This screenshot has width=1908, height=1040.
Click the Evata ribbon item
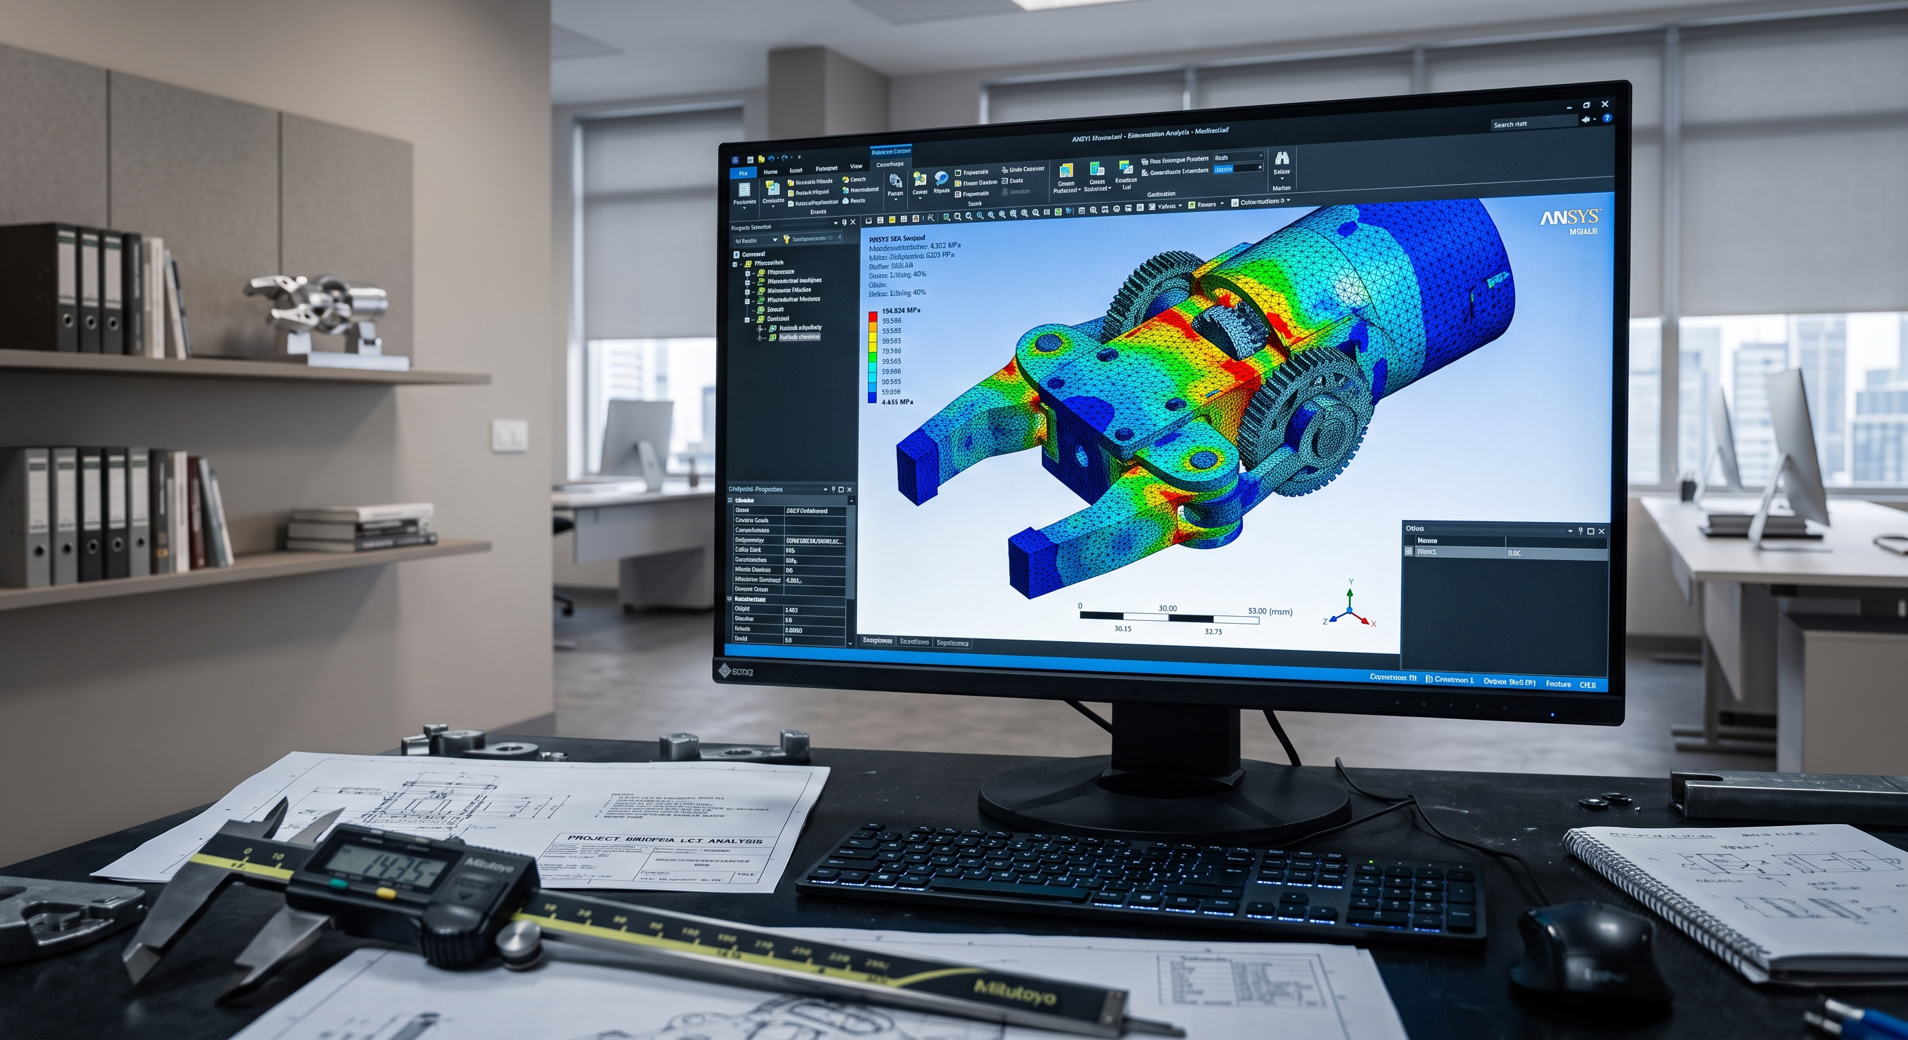tap(1012, 181)
